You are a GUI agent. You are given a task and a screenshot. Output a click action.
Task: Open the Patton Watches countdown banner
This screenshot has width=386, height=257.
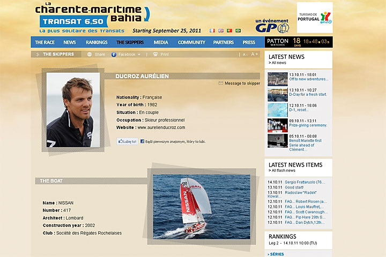click(299, 42)
